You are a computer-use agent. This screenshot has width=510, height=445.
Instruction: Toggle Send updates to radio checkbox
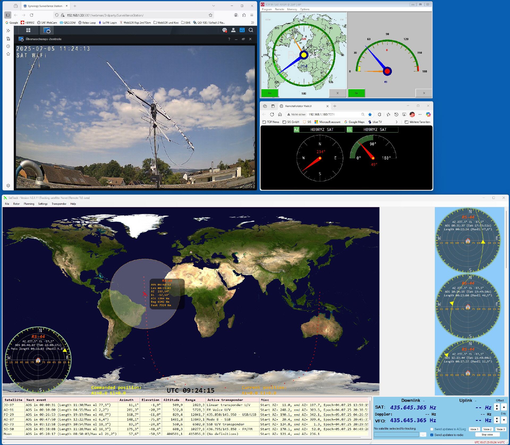(x=432, y=435)
